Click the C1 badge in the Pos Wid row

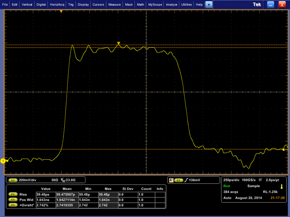pyautogui.click(x=13, y=200)
